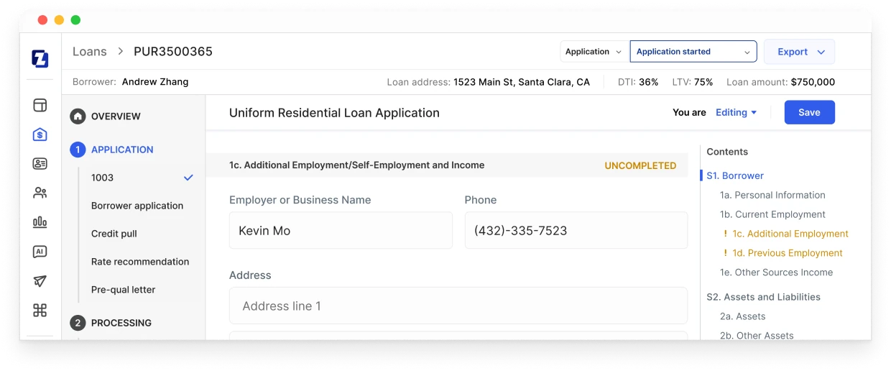Open the people/users sidebar icon

[40, 193]
